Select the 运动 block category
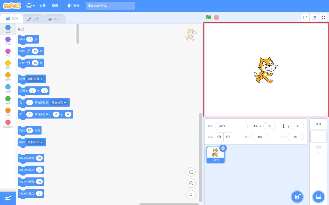The width and height of the screenshot is (329, 205). pos(8,29)
